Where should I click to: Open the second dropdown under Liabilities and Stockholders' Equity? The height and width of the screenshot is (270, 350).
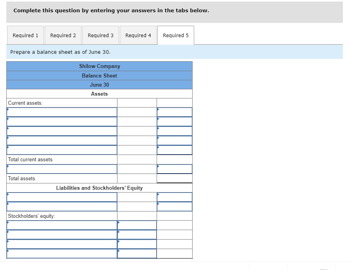coord(61,206)
